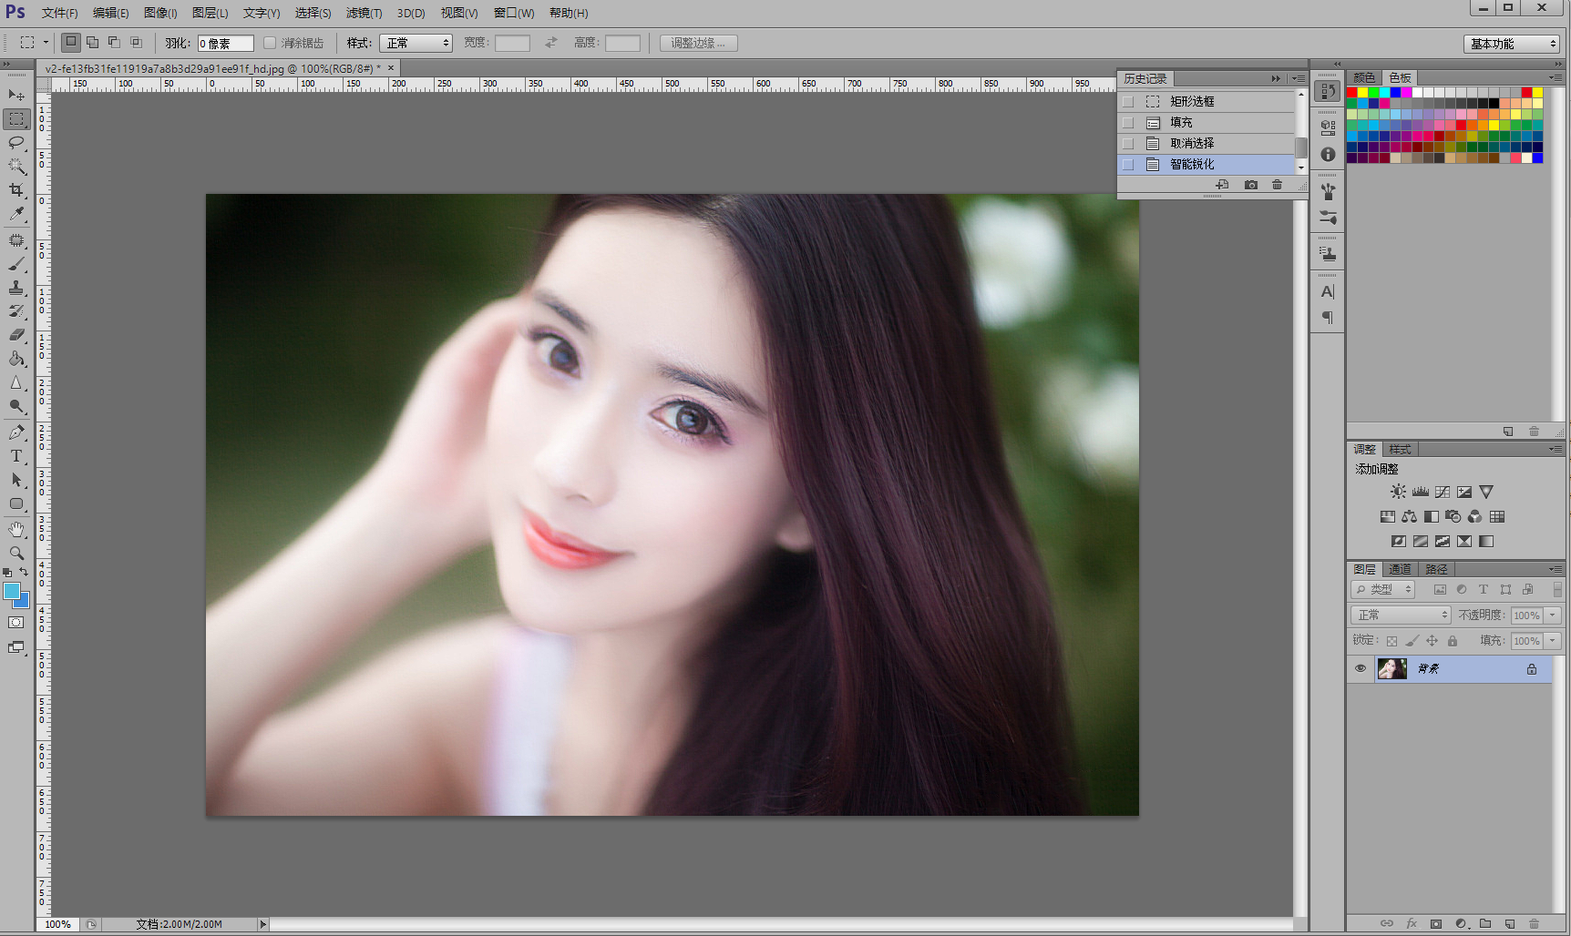Switch to the 样式 tab

(x=1400, y=449)
